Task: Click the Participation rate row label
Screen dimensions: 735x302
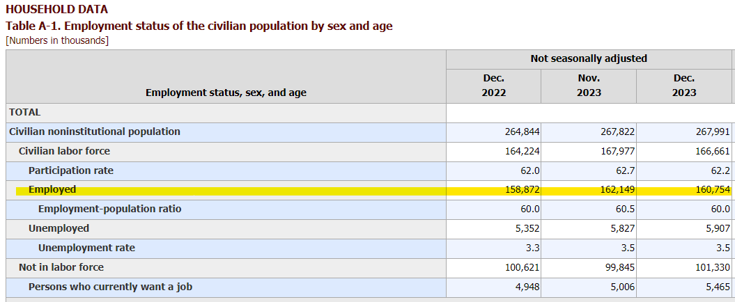Action: [70, 170]
